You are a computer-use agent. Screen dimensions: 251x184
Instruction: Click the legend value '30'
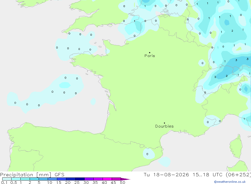tap(86, 182)
